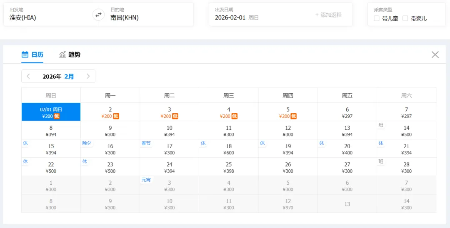
Task: Click 添加返程 to add return trip
Action: (x=329, y=15)
